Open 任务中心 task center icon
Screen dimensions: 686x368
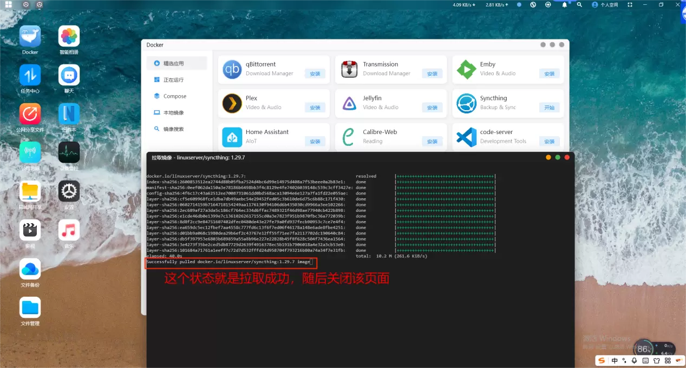(30, 76)
